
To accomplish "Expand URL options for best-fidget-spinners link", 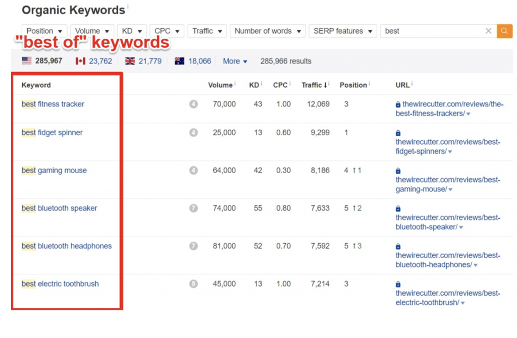I will (x=450, y=152).
